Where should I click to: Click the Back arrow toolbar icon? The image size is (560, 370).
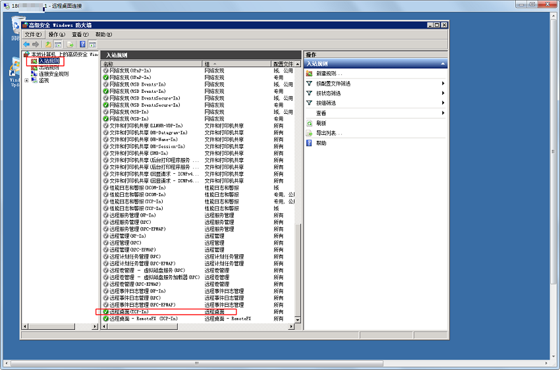pos(26,44)
